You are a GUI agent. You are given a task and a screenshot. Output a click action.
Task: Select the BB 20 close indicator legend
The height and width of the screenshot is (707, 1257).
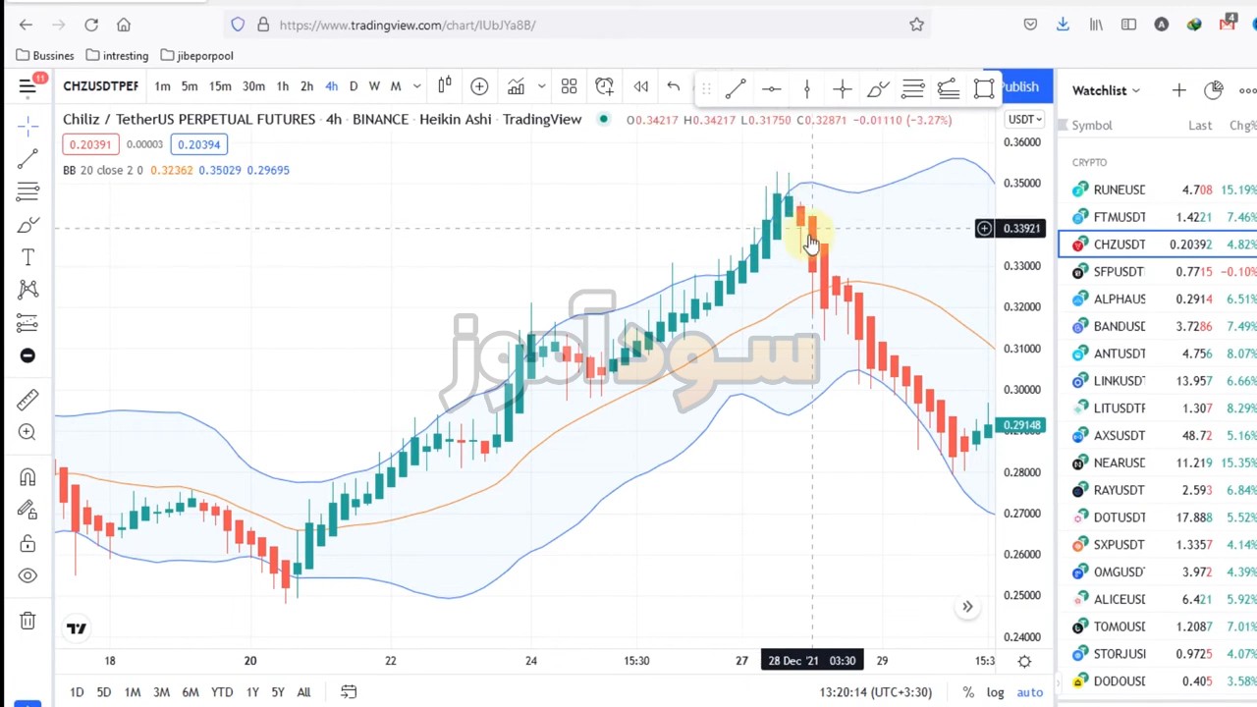(102, 170)
